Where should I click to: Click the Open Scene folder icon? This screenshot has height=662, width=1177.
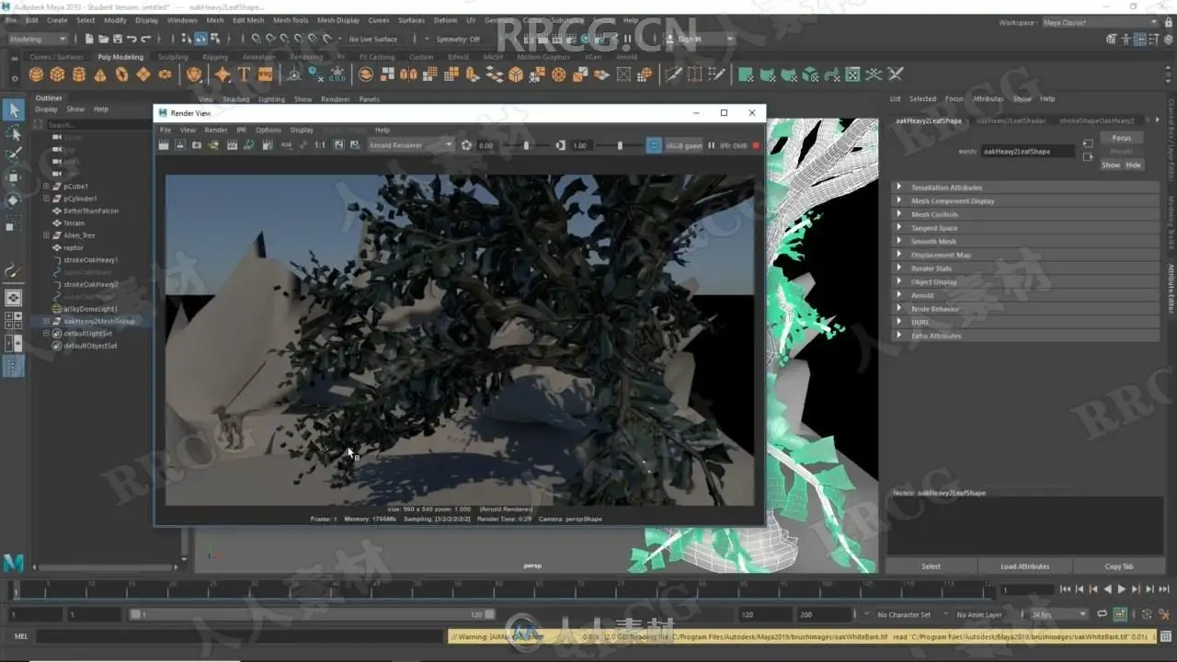point(104,39)
